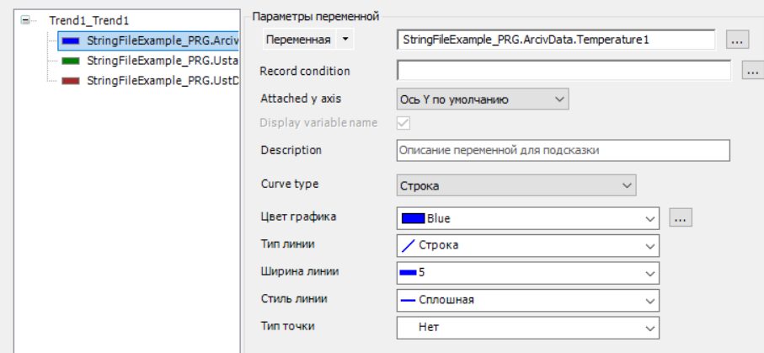Viewport: 764px width, 353px height.
Task: Open the Переменная type dropdown arrow
Action: coord(345,40)
